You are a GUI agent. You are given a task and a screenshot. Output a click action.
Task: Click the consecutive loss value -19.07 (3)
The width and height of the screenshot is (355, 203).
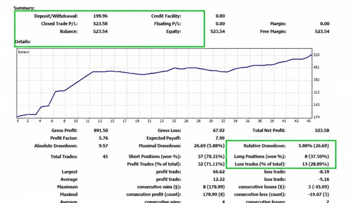pyautogui.click(x=318, y=195)
